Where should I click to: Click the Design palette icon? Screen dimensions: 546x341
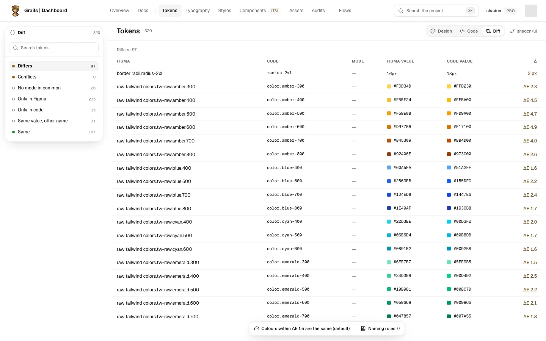tap(433, 31)
